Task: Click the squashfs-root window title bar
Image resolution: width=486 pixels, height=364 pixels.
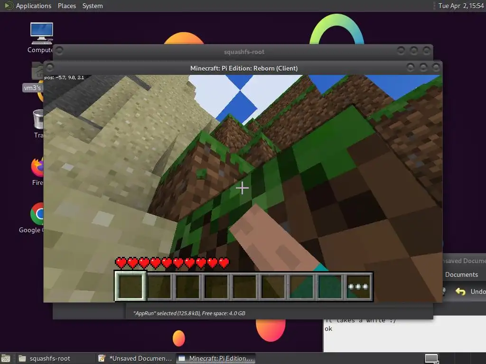Action: pos(244,52)
